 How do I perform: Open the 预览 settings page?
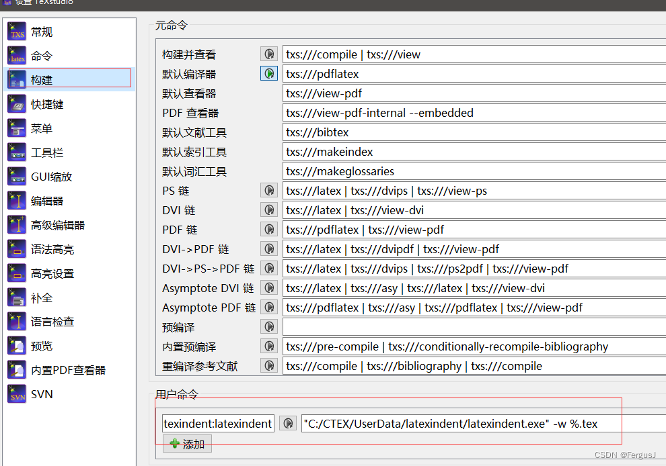(x=70, y=346)
